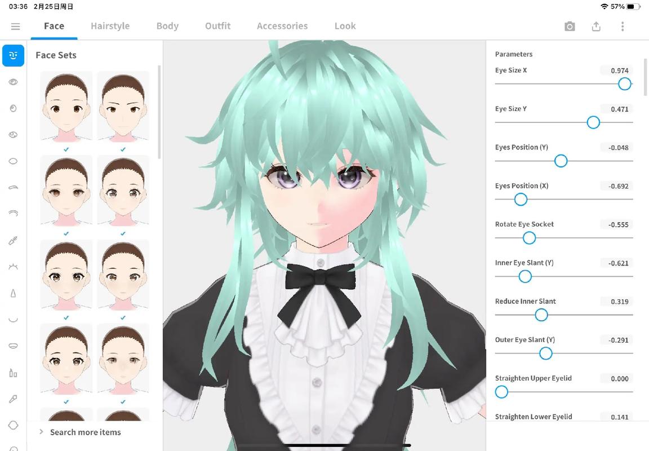649x451 pixels.
Task: Click the Eyes Position (X) slider handle
Action: coord(521,200)
